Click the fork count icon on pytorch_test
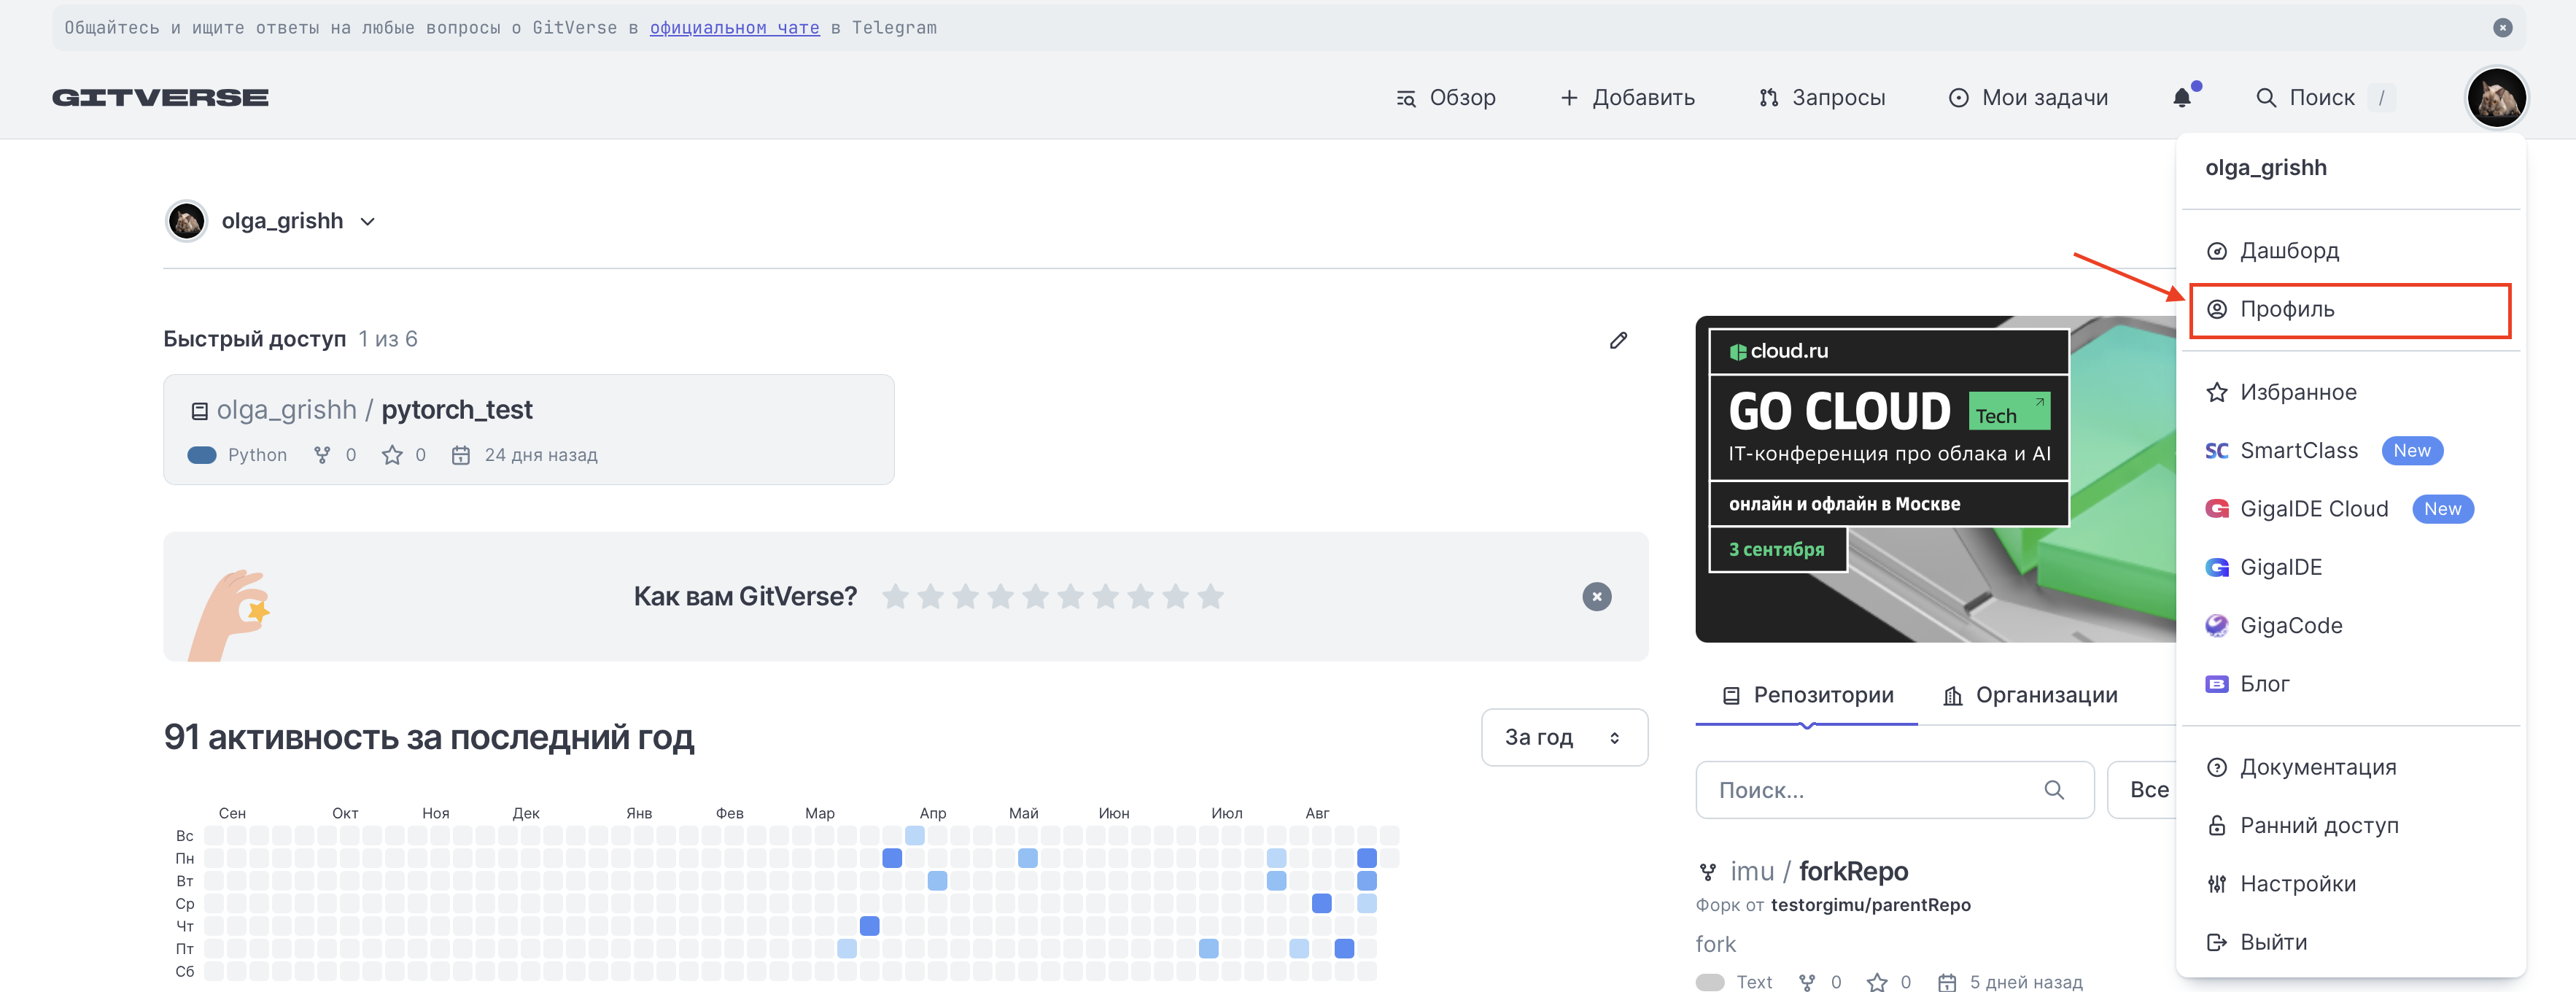Screen dimensions: 2576x992 [322, 455]
